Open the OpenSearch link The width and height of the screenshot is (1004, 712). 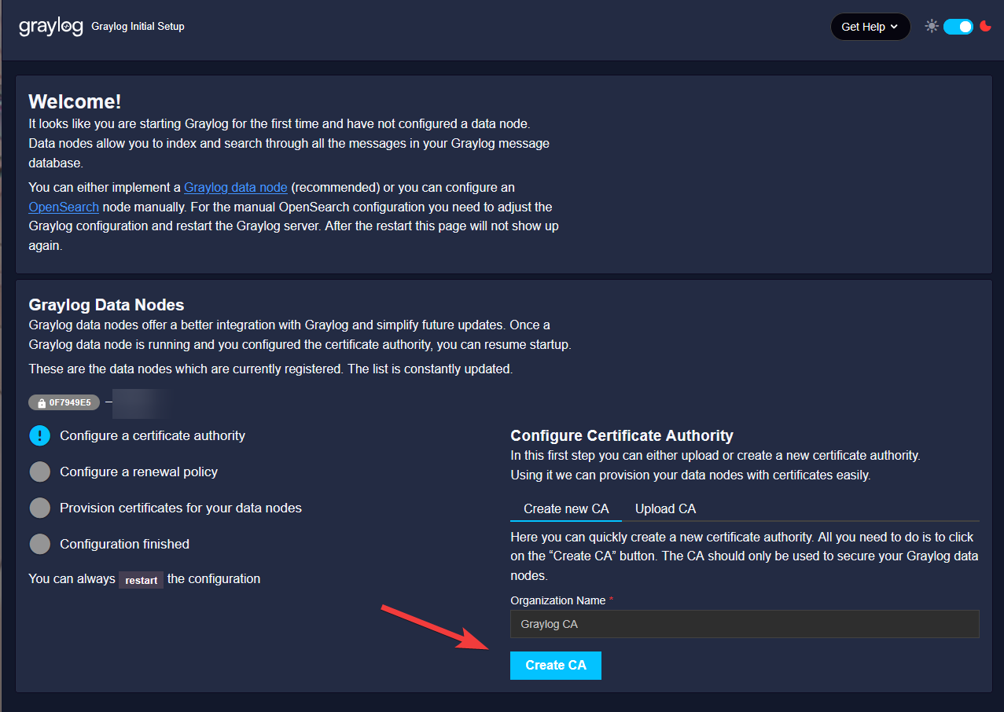tap(64, 207)
